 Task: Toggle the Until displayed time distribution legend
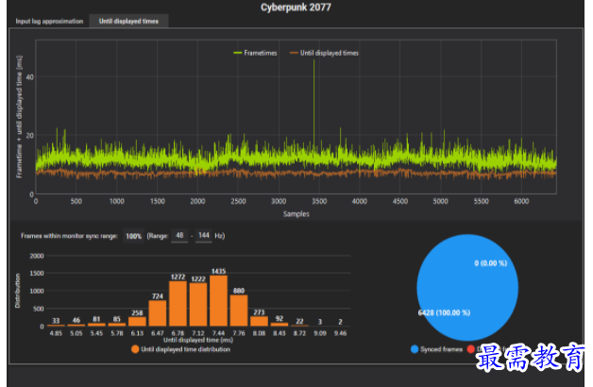tap(180, 349)
